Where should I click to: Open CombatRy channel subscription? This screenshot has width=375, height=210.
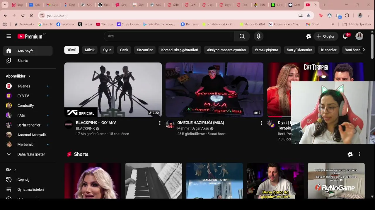click(28, 106)
